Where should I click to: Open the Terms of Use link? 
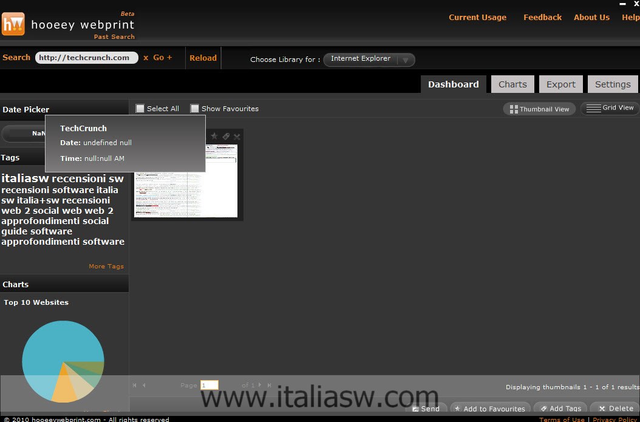562,419
